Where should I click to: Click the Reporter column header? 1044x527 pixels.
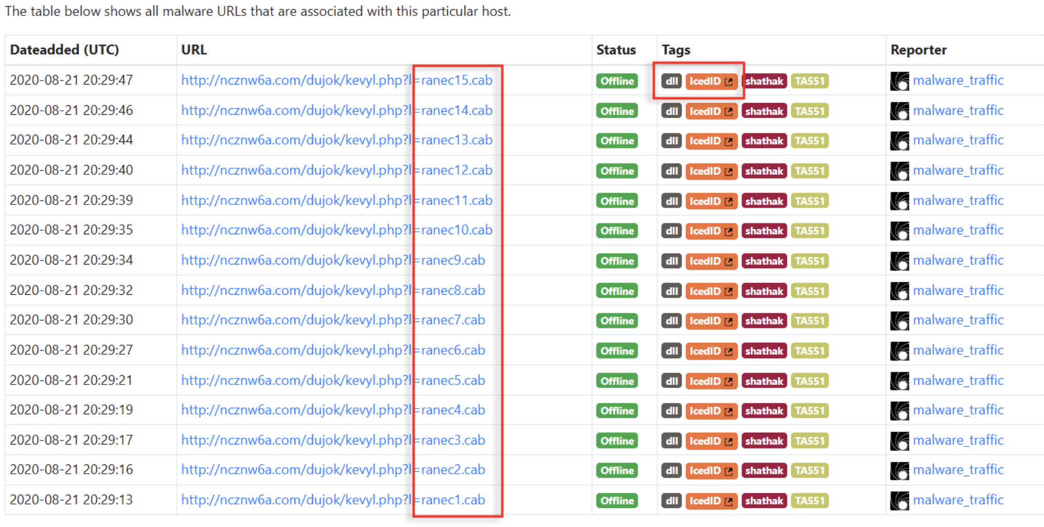tap(918, 50)
